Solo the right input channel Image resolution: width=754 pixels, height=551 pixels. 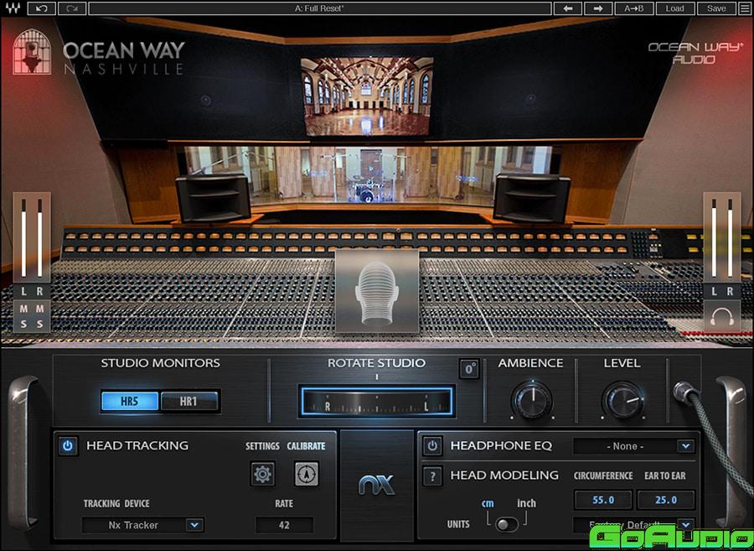40,324
